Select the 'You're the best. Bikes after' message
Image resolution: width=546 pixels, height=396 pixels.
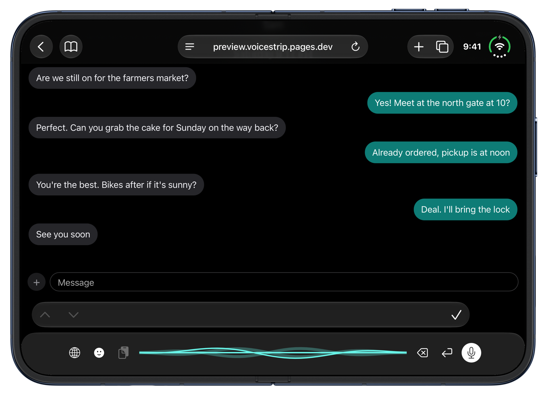(x=116, y=185)
